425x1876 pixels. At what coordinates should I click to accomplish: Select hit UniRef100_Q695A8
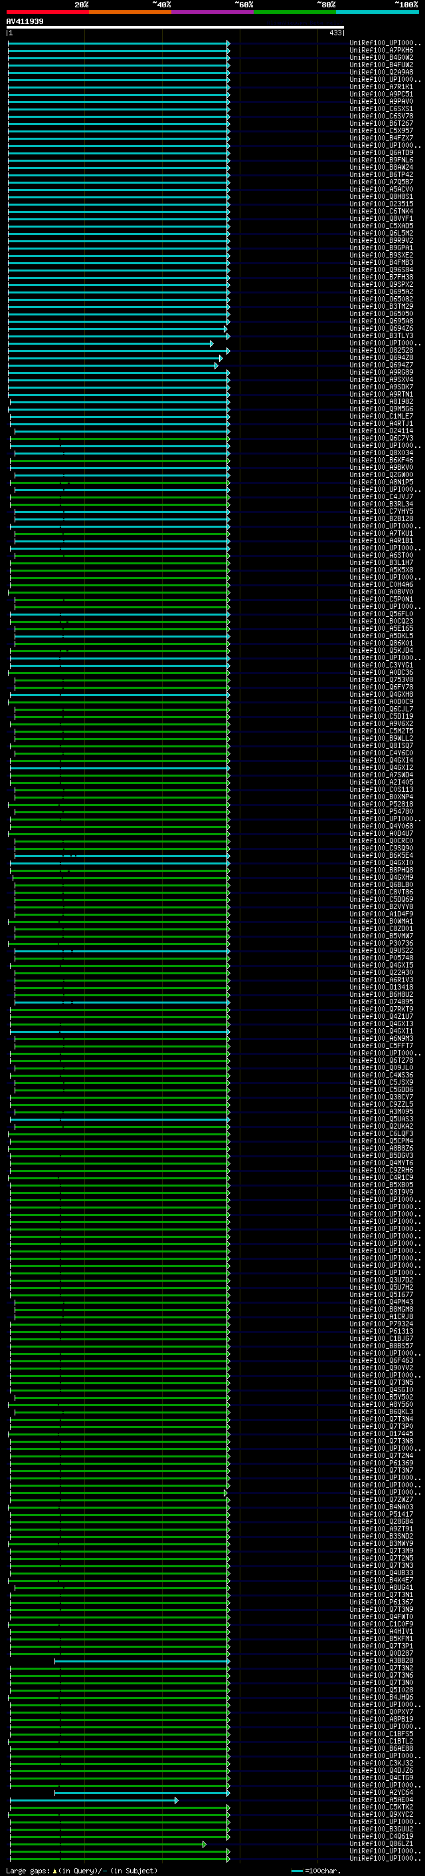(381, 321)
